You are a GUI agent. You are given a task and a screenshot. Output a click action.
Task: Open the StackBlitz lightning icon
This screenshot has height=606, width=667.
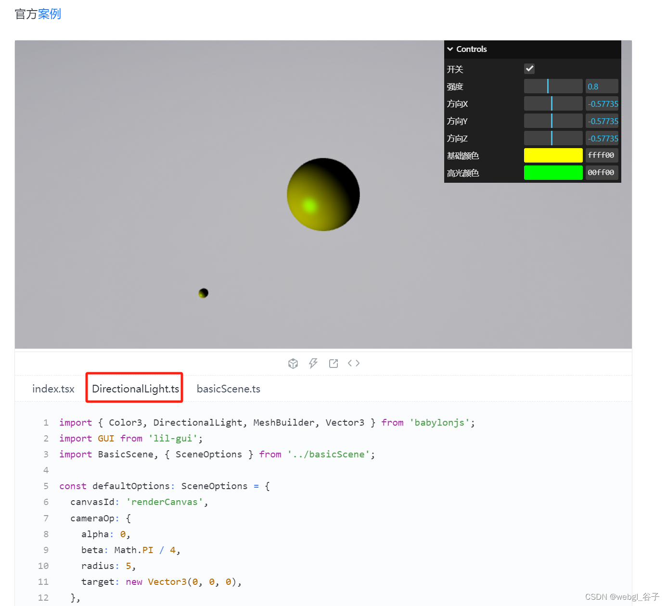coord(313,363)
